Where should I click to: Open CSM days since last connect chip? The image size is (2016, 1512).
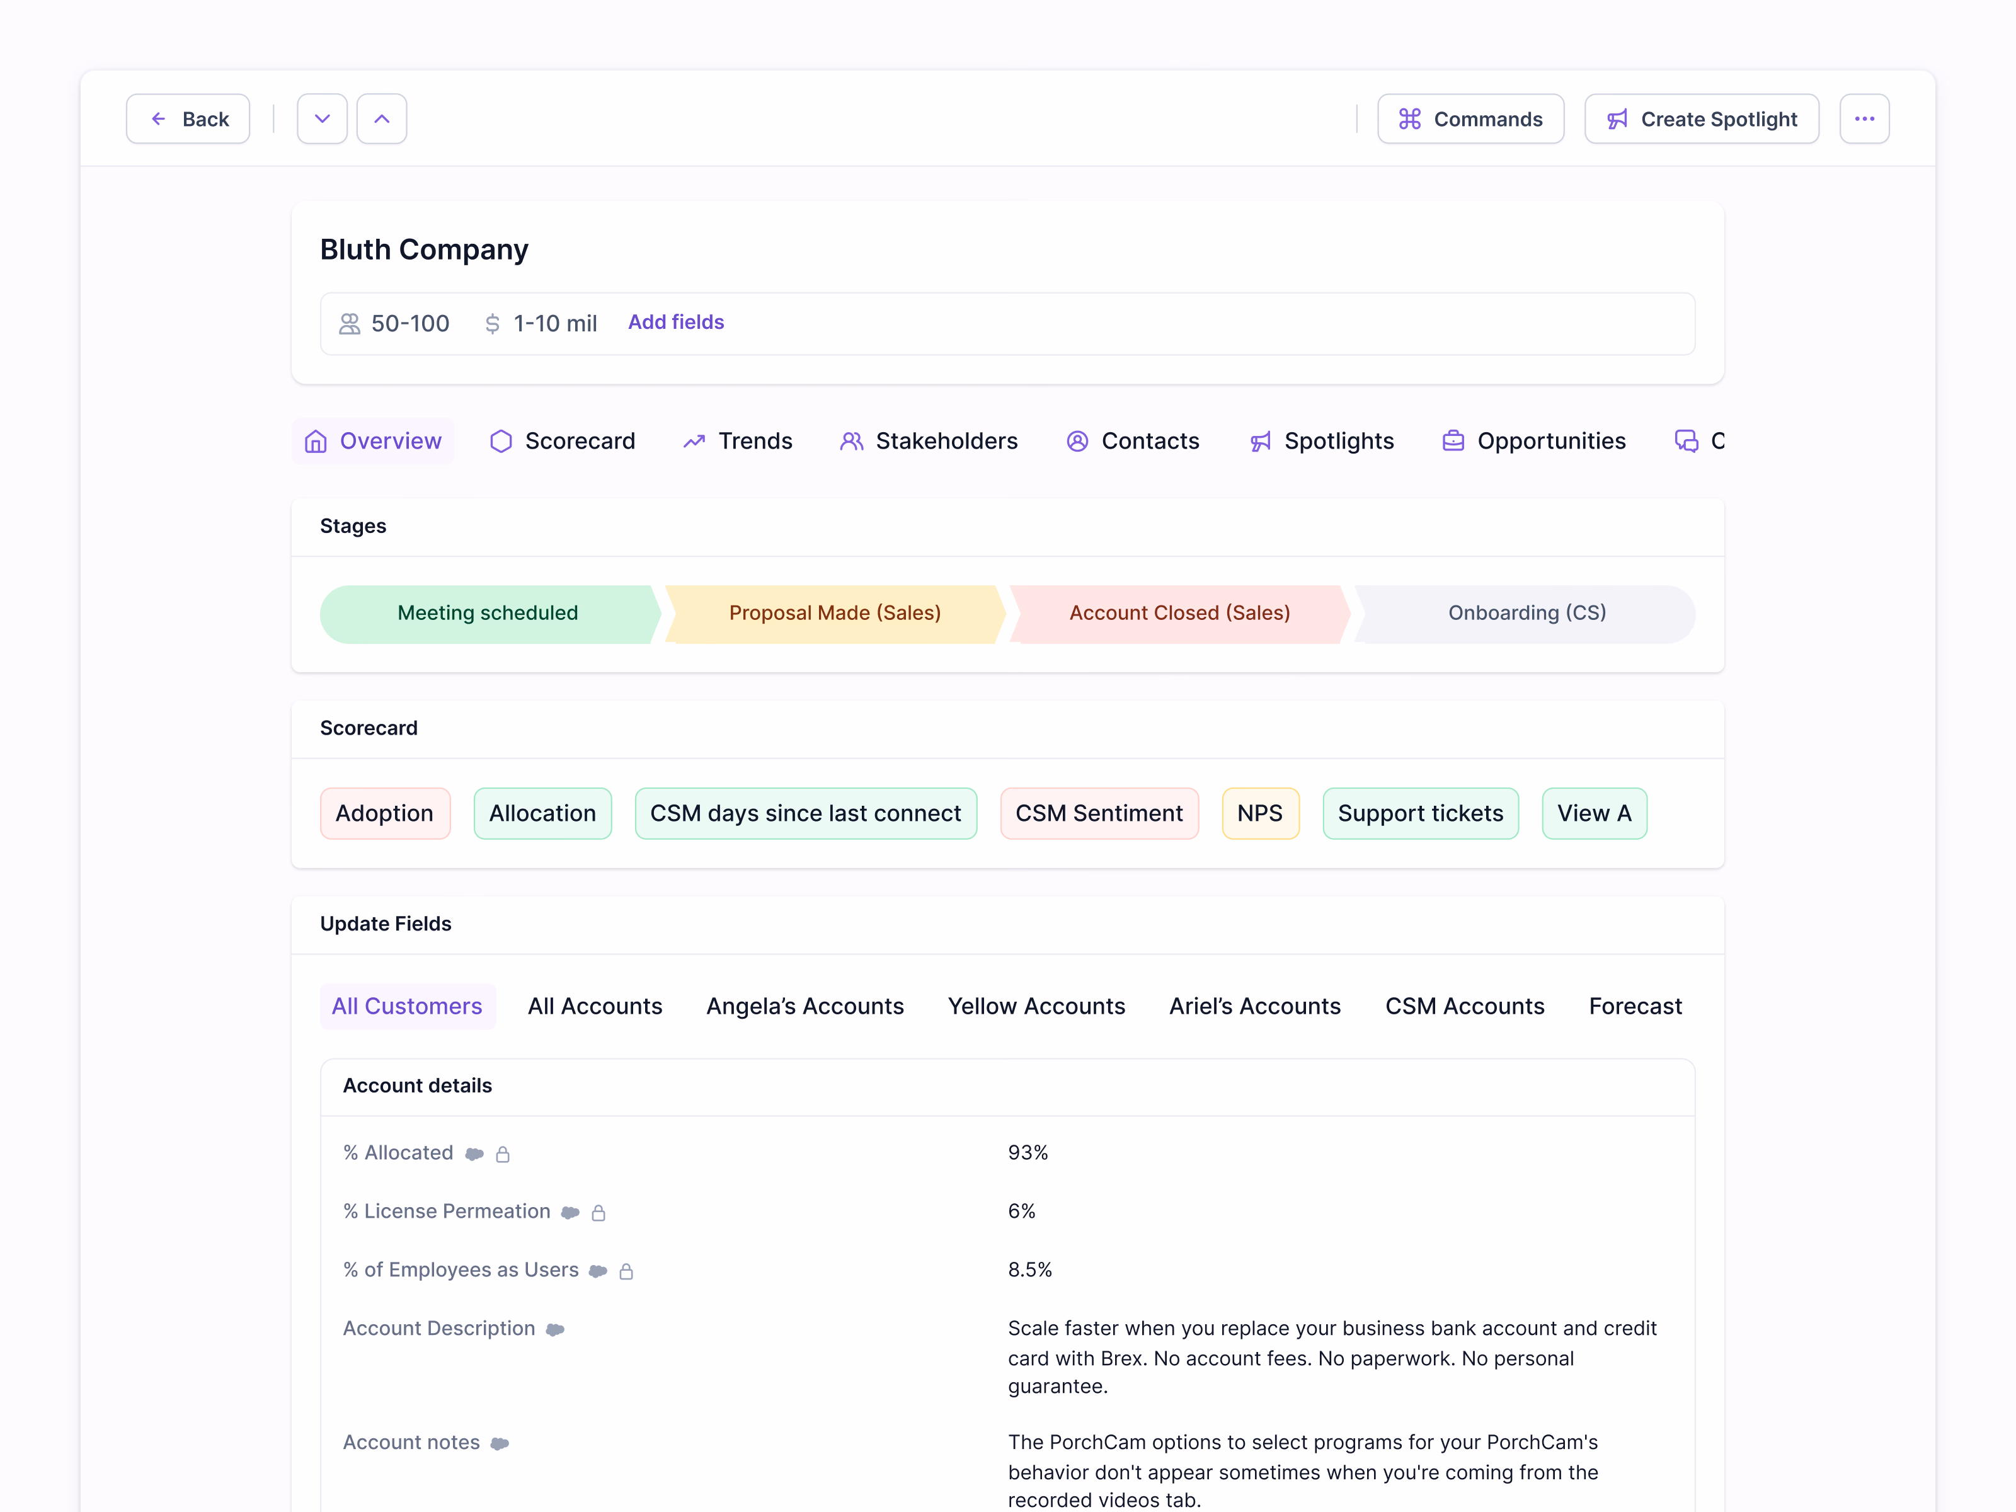pos(806,813)
